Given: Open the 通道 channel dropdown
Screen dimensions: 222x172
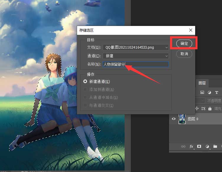Looking at the screenshot, I should pyautogui.click(x=136, y=56).
